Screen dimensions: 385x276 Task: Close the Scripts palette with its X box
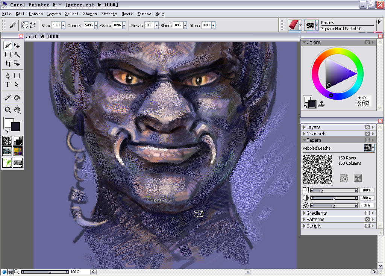point(367,226)
